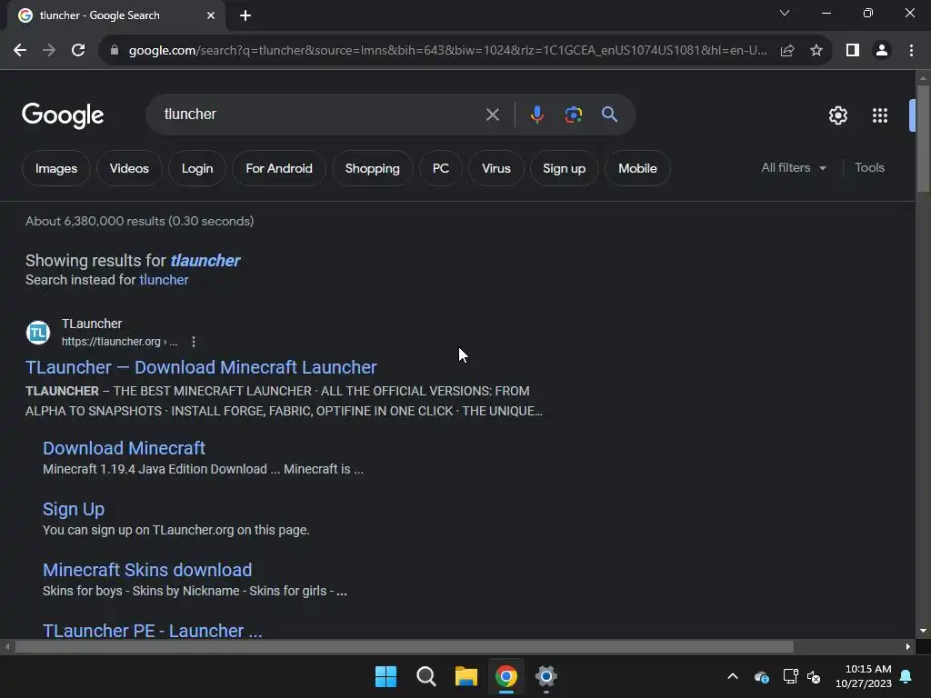Filter results by Videos
The width and height of the screenshot is (931, 698).
tap(129, 168)
